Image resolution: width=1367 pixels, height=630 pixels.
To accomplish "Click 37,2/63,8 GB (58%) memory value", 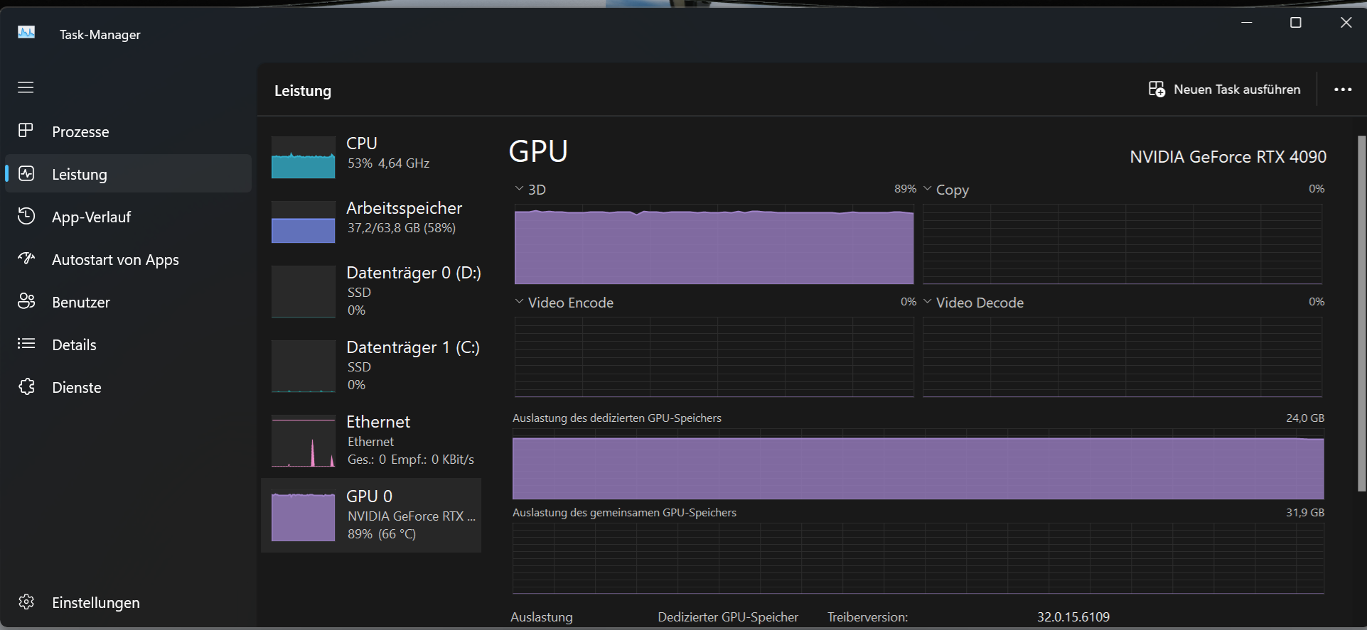I will point(402,227).
